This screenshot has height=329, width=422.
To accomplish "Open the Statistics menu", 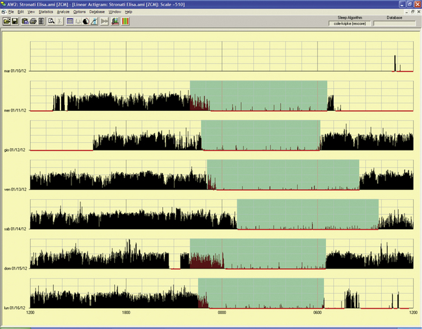I will [45, 12].
